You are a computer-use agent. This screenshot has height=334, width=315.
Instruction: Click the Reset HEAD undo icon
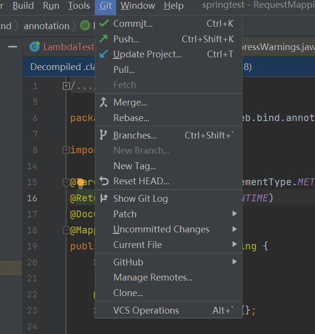click(104, 181)
